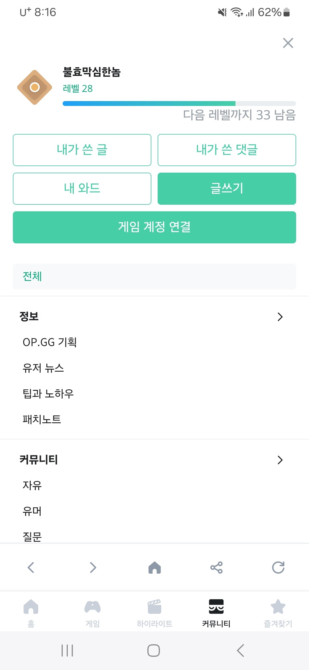The width and height of the screenshot is (309, 670).
Task: Tap the share icon
Action: tap(216, 567)
